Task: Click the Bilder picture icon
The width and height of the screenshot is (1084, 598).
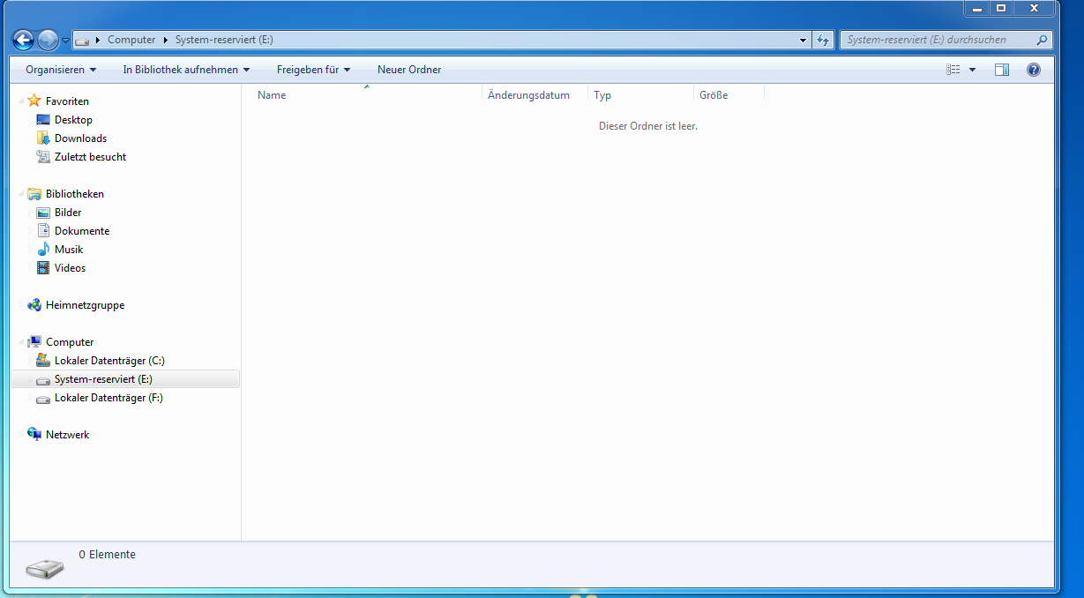Action: (x=43, y=212)
